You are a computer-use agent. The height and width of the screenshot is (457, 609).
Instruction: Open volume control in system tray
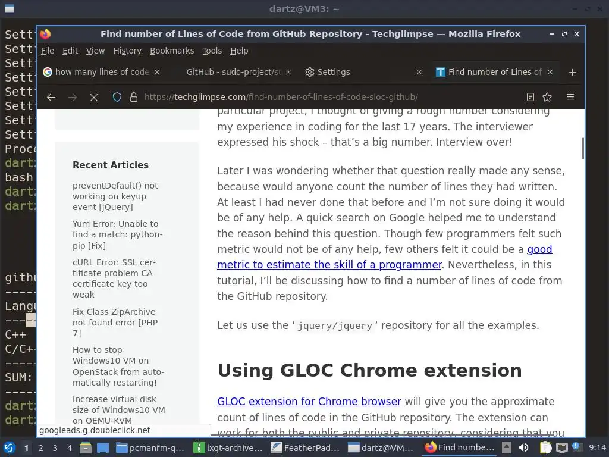point(523,447)
